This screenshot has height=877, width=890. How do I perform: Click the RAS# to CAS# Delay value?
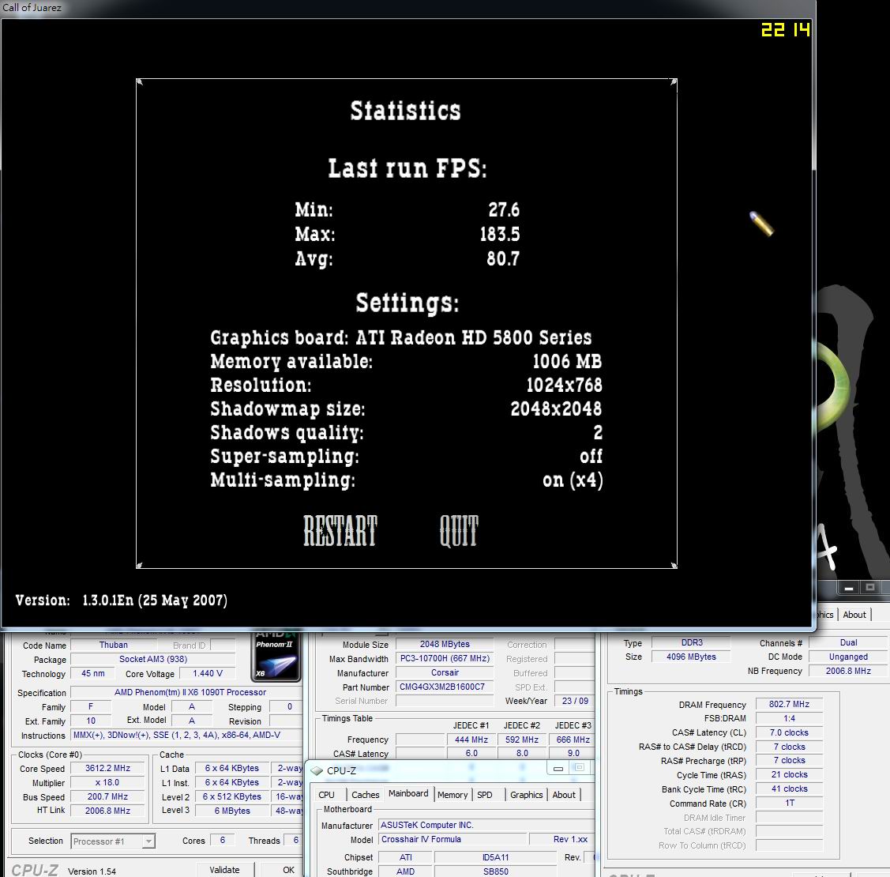pos(789,747)
